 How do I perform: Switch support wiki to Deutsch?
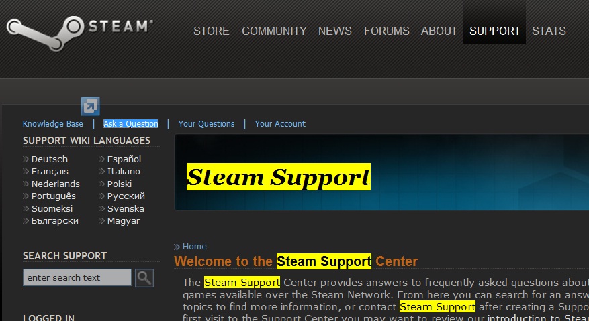coord(49,159)
